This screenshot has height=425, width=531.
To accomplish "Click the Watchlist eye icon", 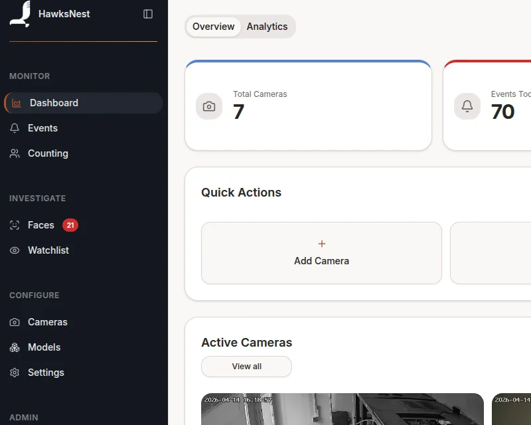I will coord(15,250).
